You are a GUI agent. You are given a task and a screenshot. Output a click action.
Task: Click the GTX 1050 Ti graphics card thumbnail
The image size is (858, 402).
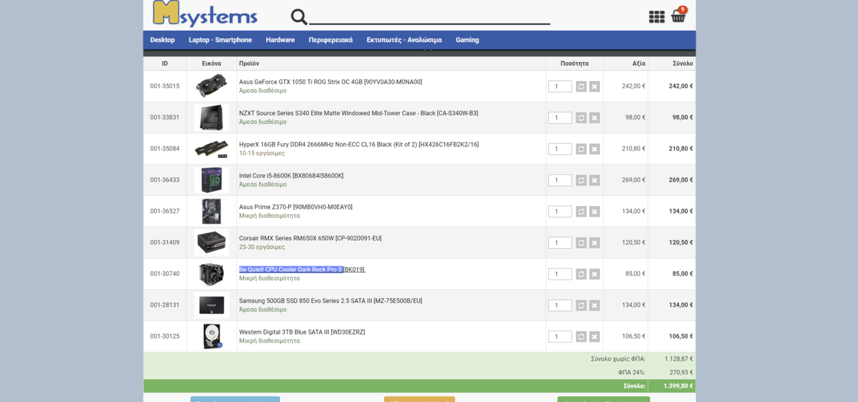(x=212, y=86)
